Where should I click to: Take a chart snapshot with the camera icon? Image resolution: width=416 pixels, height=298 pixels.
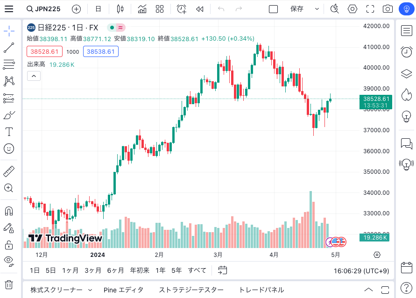coord(388,9)
